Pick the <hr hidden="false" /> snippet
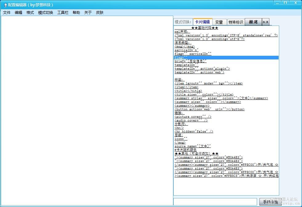Image resolution: width=302 pixels, height=207 pixels. pyautogui.click(x=194, y=132)
